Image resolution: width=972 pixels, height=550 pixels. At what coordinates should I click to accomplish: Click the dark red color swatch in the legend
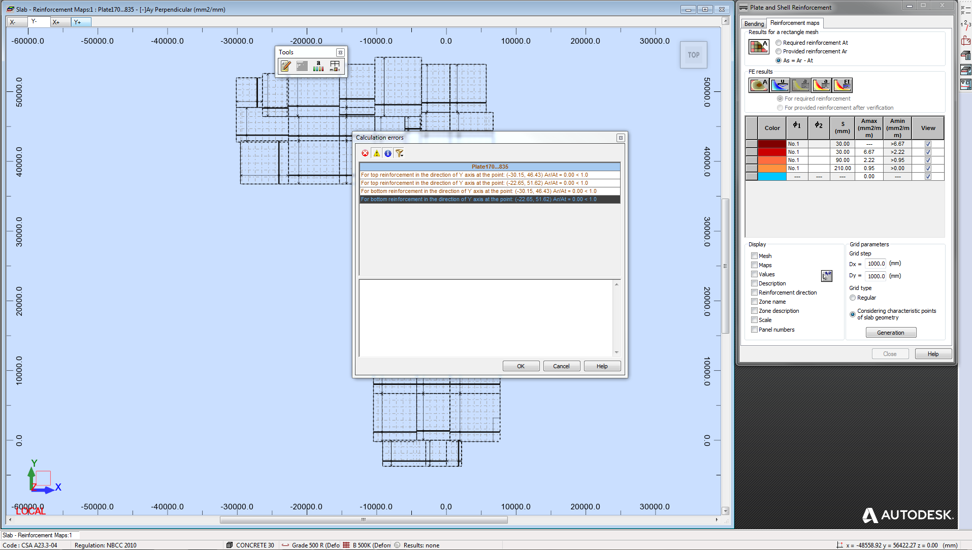point(772,144)
